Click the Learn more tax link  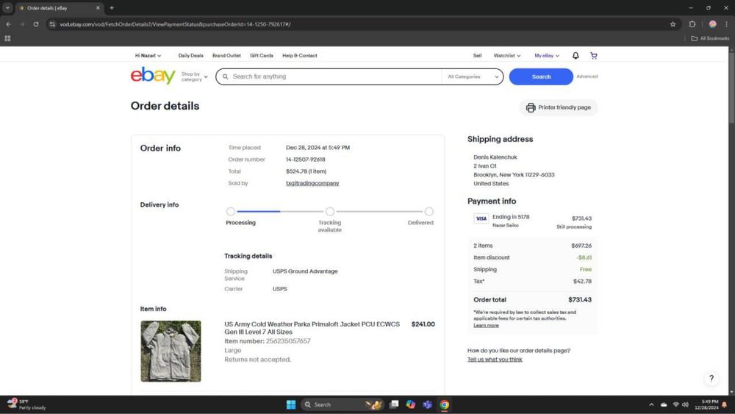(486, 325)
